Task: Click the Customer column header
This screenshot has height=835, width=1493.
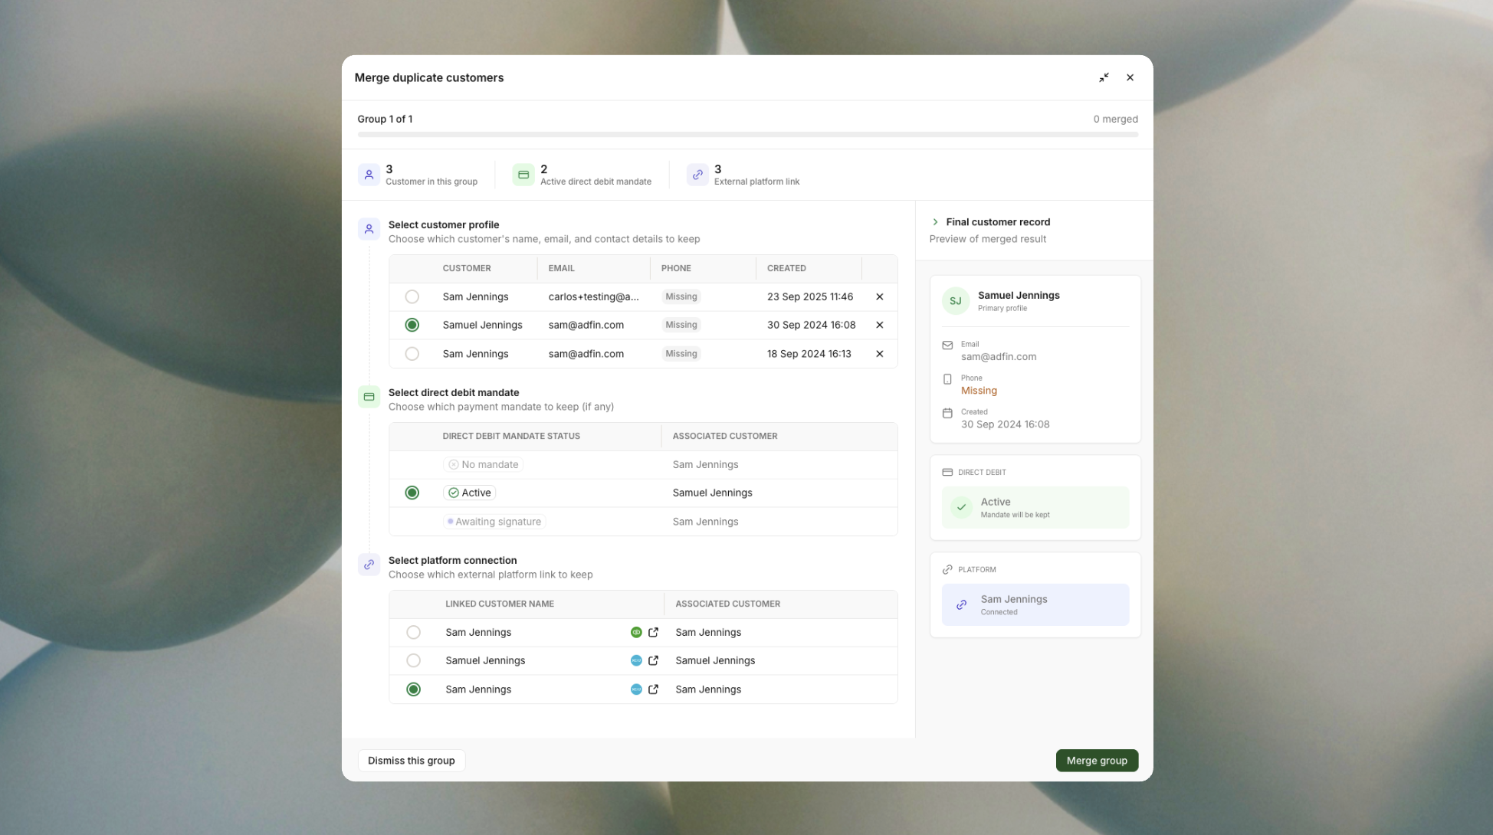Action: [x=467, y=268]
